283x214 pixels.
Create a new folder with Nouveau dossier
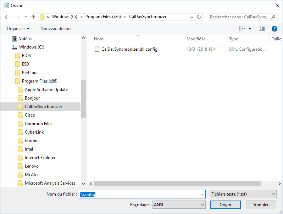[x=56, y=29]
